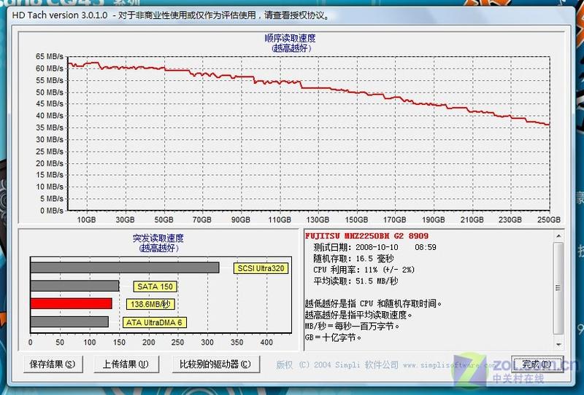The width and height of the screenshot is (584, 395).
Task: Click the gray SATA 150 bar
Action: click(75, 286)
